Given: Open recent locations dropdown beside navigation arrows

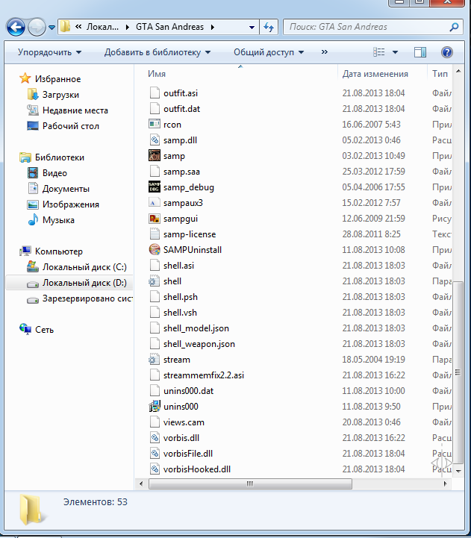Looking at the screenshot, I should 52,28.
